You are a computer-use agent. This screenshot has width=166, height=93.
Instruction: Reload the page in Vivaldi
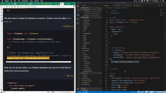click(x=12, y=7)
